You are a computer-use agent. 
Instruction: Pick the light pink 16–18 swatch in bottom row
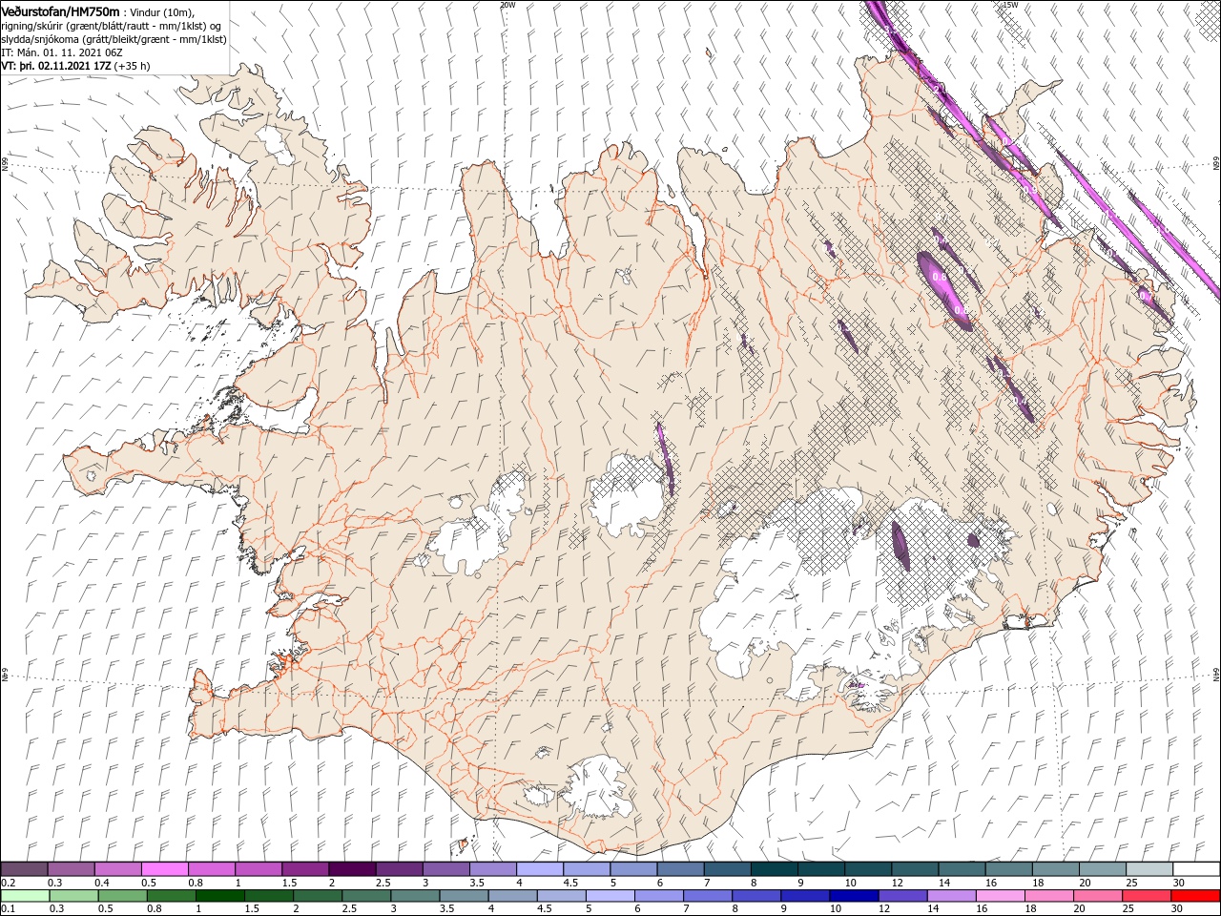[x=1000, y=896]
